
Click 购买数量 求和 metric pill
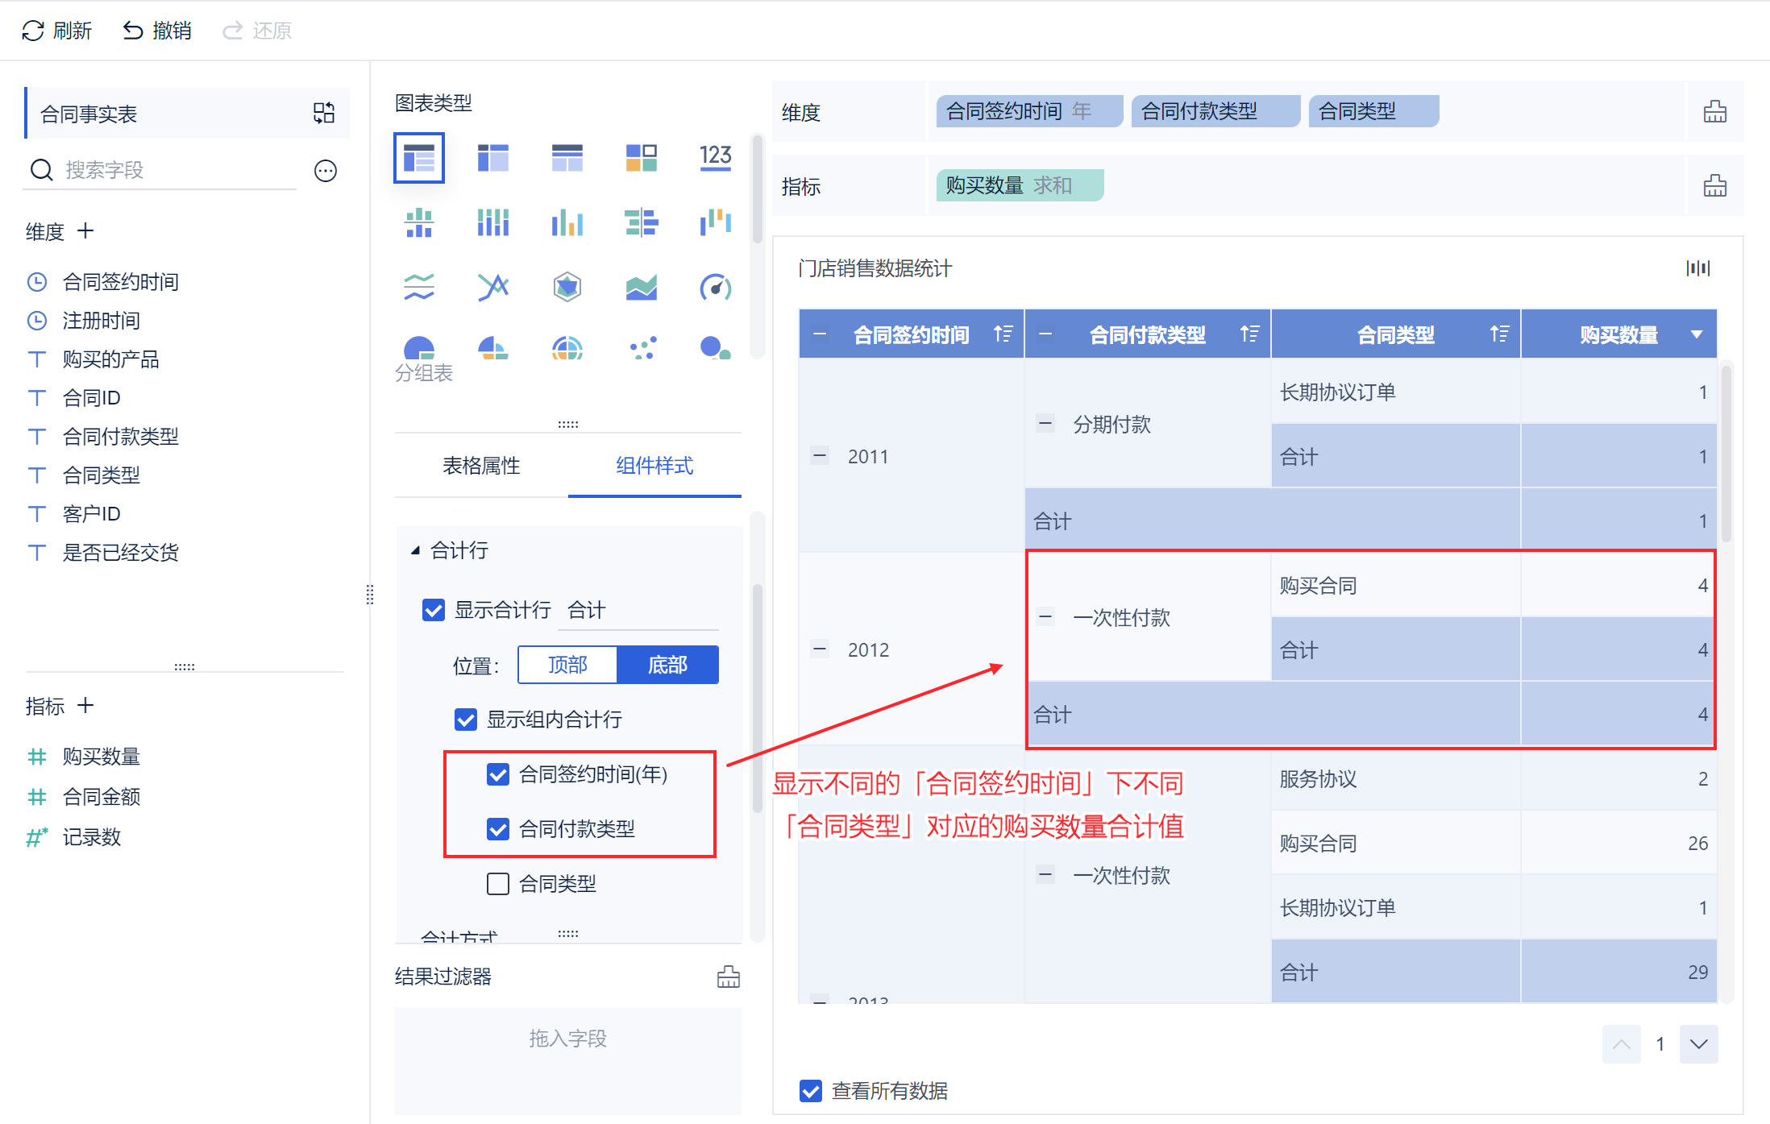tap(1020, 185)
